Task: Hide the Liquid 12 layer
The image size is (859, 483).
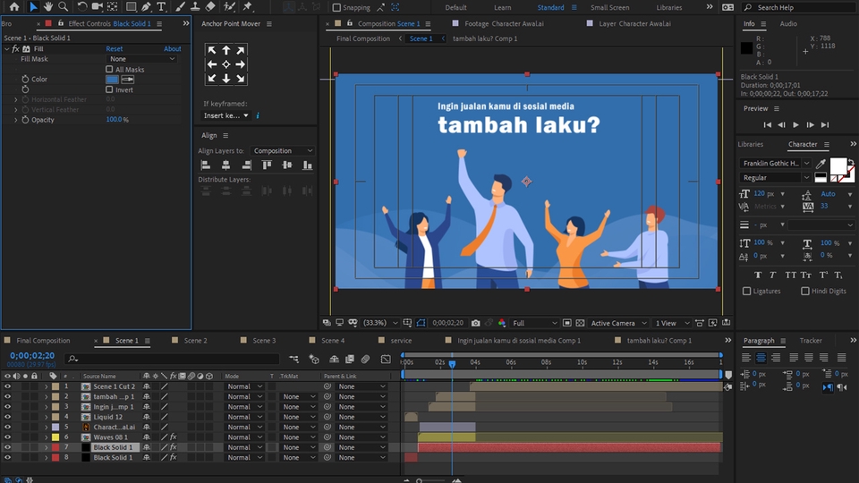Action: click(7, 417)
